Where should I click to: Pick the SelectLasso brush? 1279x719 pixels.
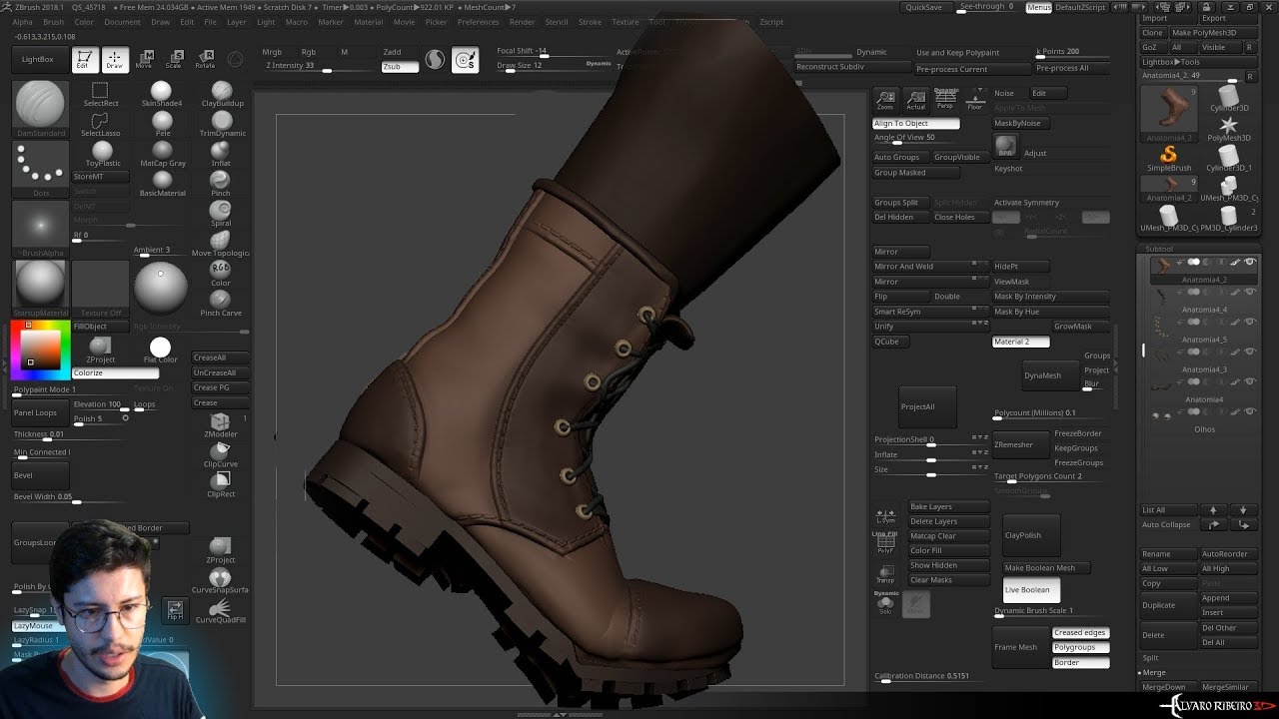pos(101,125)
